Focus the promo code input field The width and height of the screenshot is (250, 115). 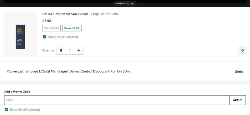(x=117, y=100)
